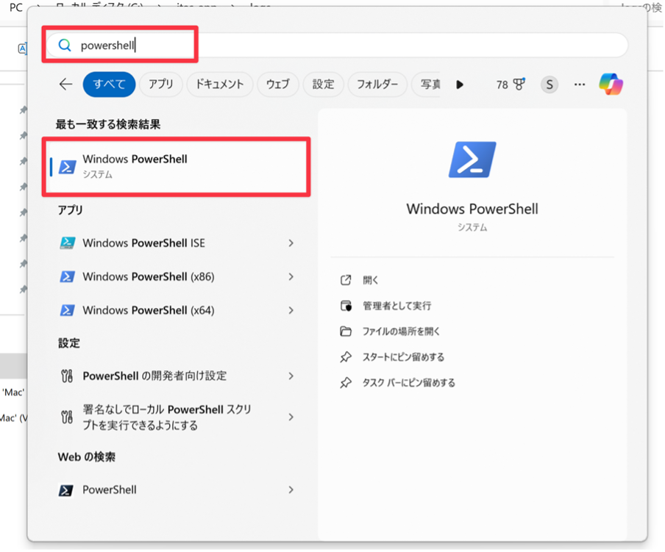The height and width of the screenshot is (552, 665).
Task: Go back with the left arrow
Action: coord(65,85)
